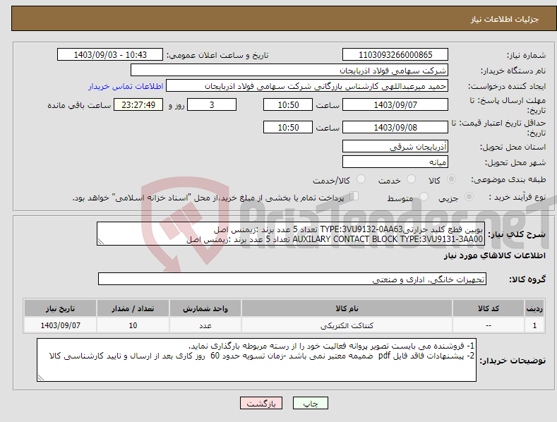This screenshot has height=422, width=557.
Task: Toggle the Islamic treasury payment checkbox
Action: click(x=354, y=195)
